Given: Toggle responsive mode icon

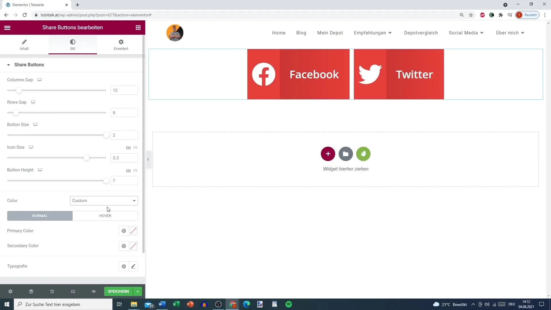Looking at the screenshot, I should coord(73,291).
